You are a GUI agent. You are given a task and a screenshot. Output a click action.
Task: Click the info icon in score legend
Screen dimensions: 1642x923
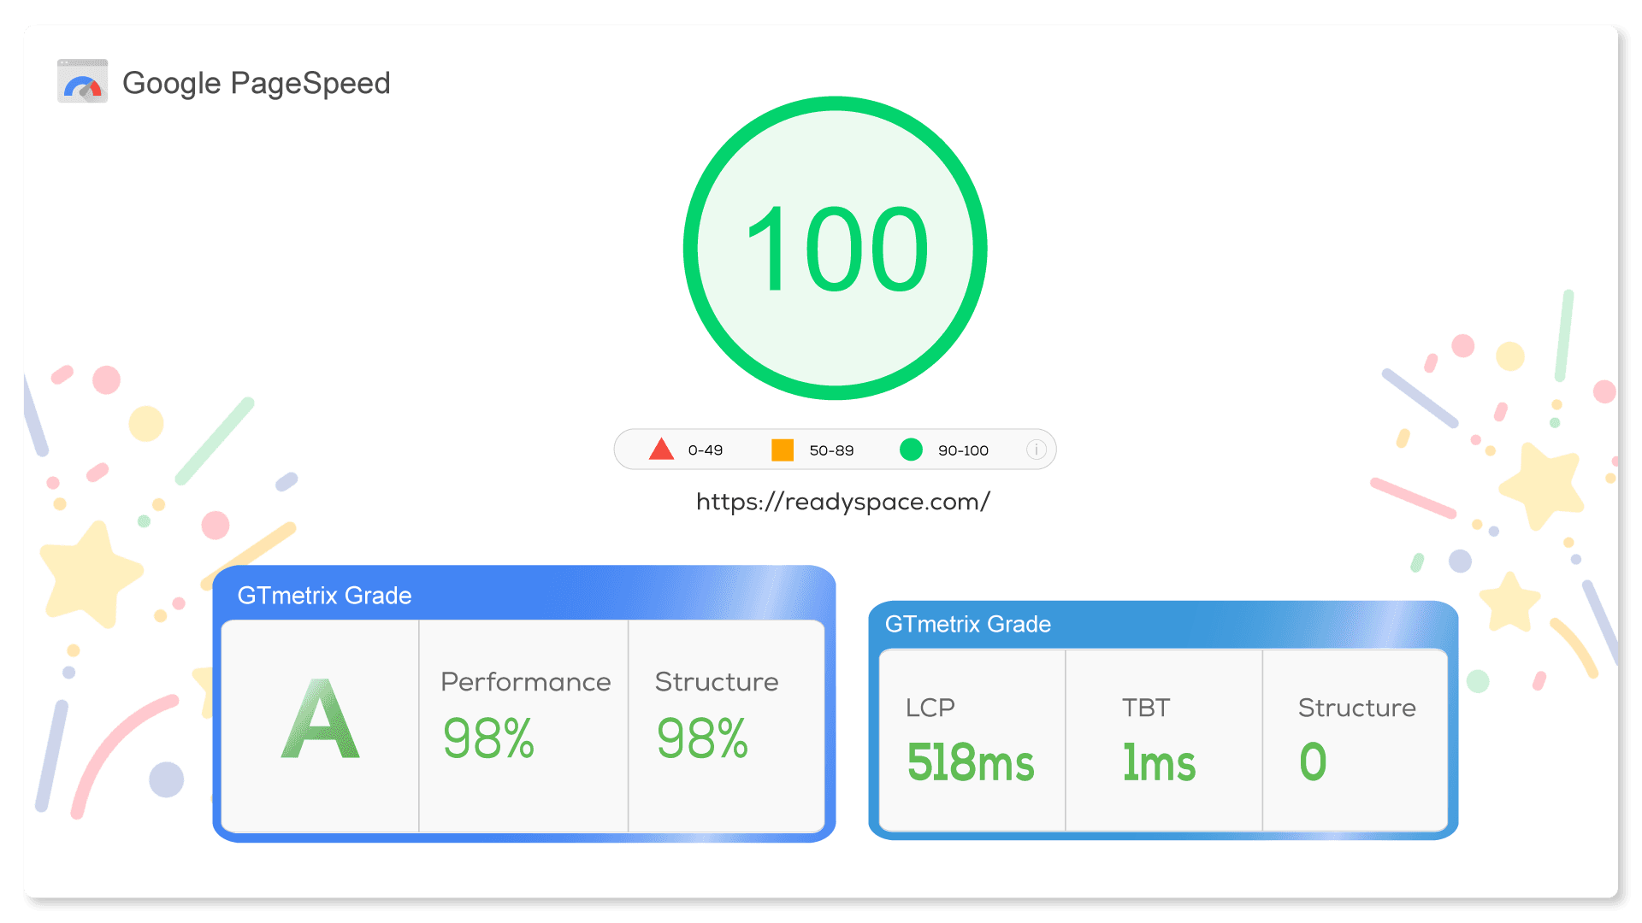click(1036, 450)
